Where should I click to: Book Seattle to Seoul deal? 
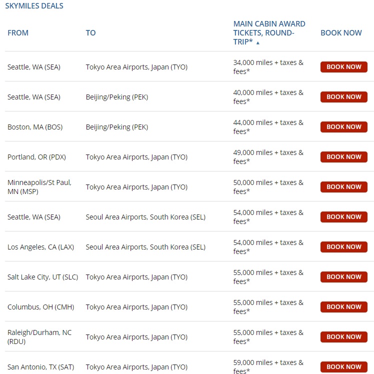pos(343,217)
